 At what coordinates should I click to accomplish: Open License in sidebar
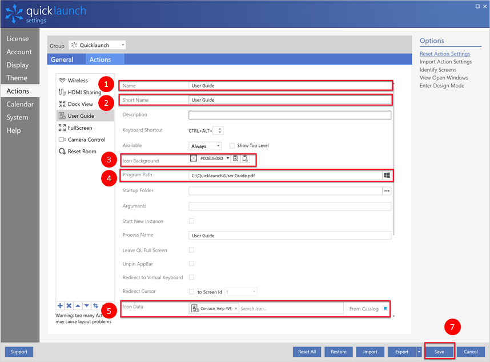click(18, 39)
